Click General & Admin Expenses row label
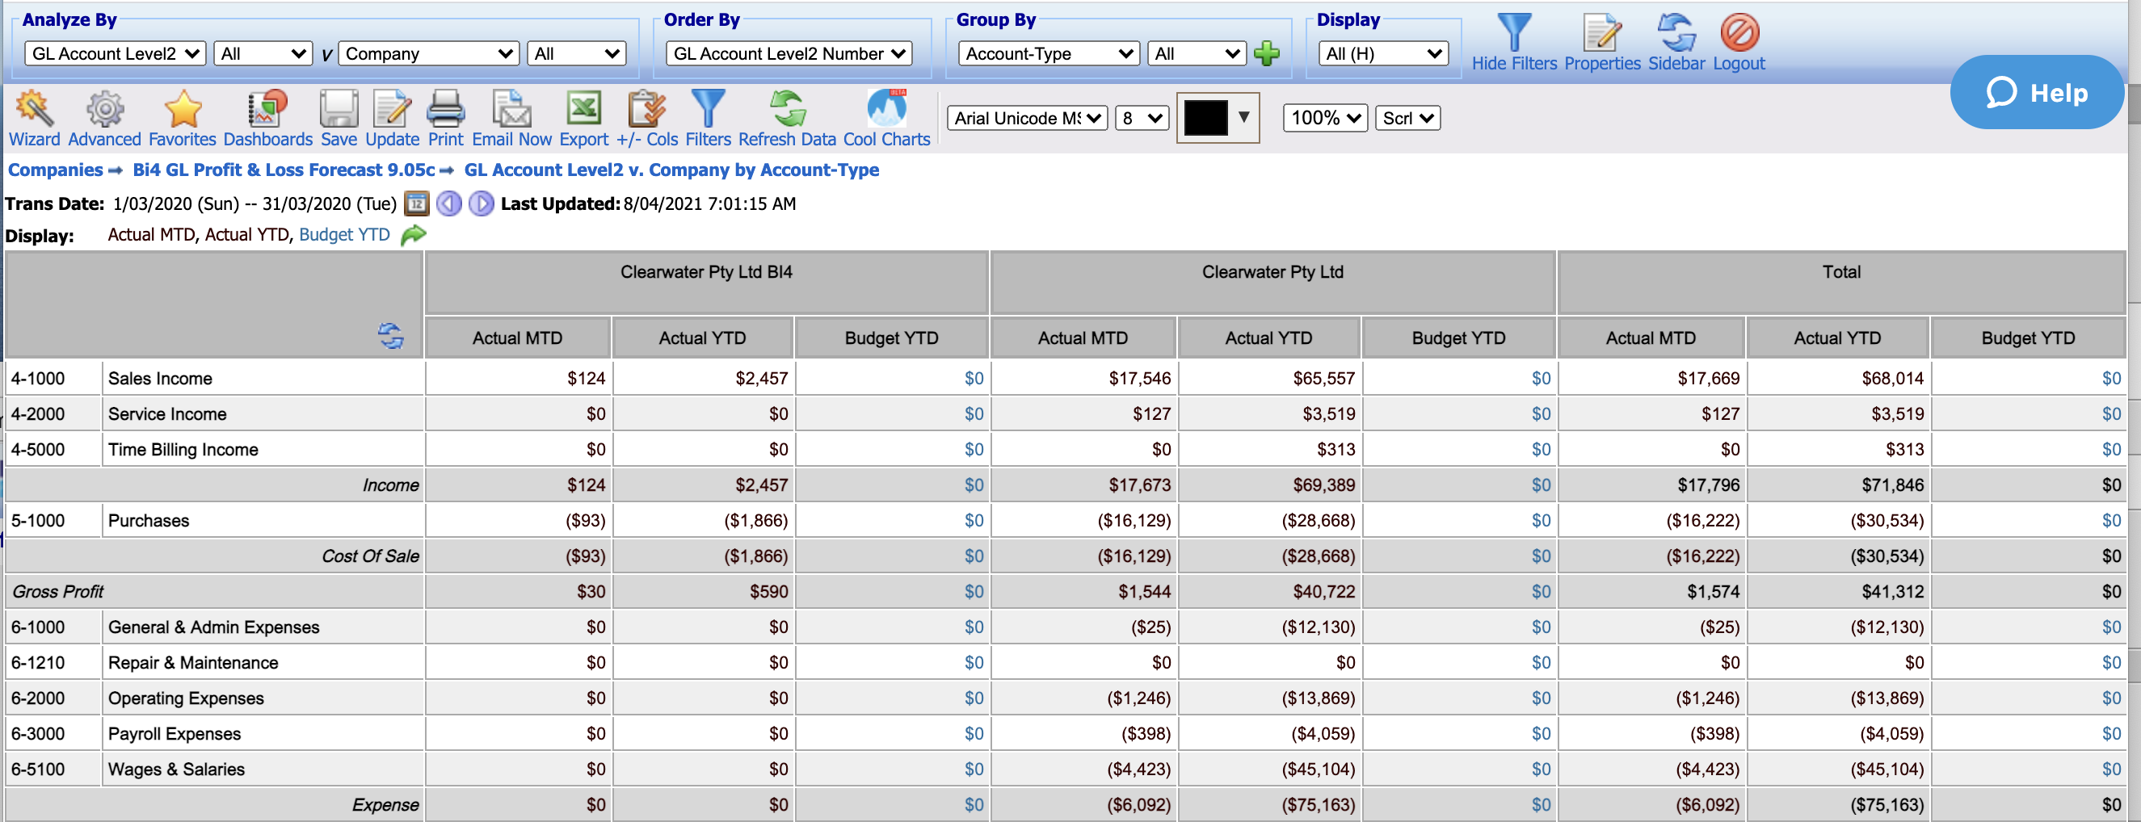Screen dimensions: 2141x822 point(213,627)
